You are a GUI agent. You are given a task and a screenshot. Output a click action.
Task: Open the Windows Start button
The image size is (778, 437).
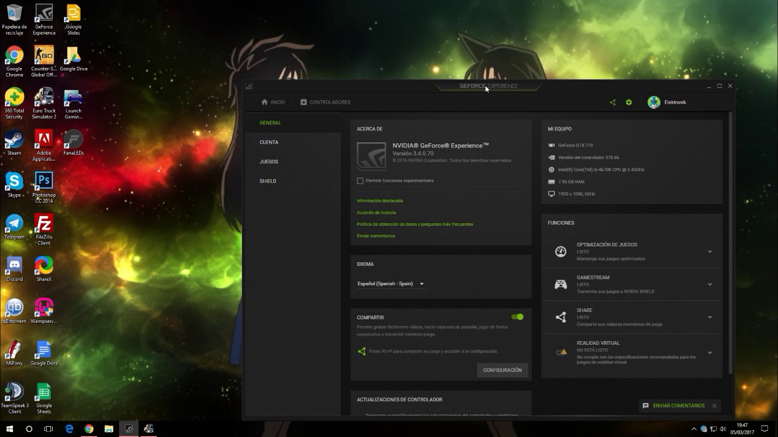click(10, 429)
